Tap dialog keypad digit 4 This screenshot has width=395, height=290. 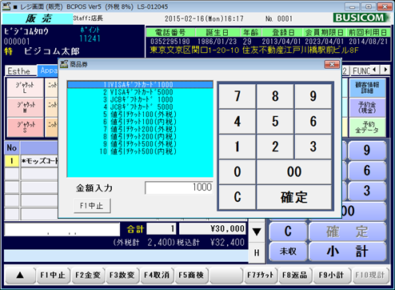[237, 122]
